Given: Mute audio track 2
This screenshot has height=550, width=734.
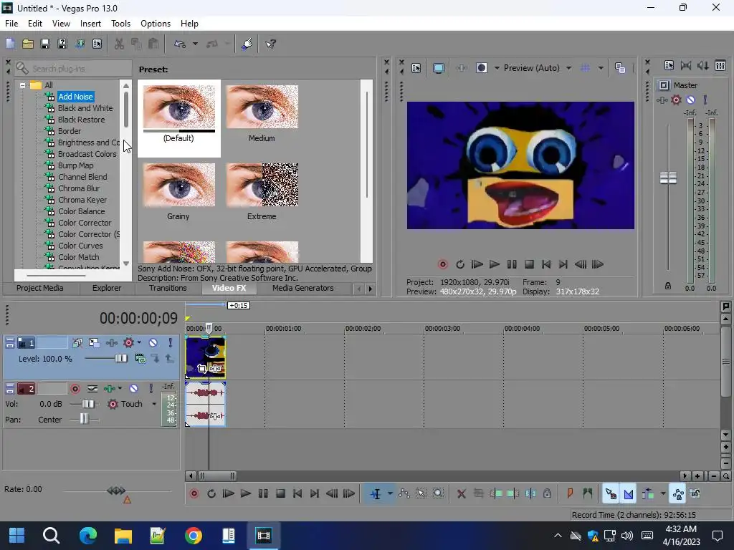Looking at the screenshot, I should 133,389.
